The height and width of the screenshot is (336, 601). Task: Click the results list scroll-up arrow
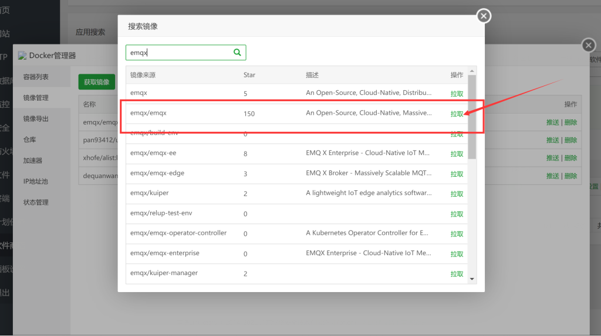click(472, 71)
